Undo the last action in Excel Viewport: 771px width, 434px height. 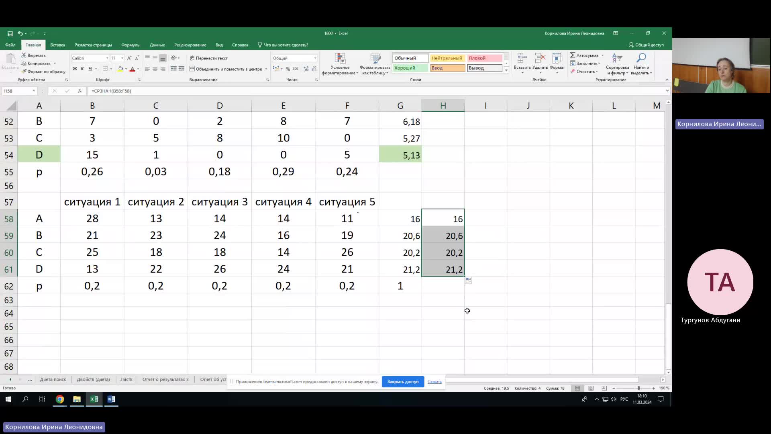pyautogui.click(x=20, y=33)
